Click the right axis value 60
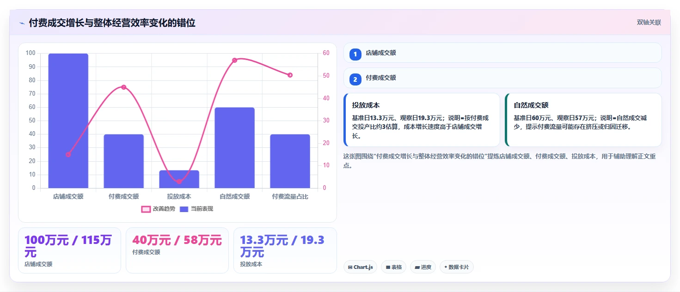The image size is (680, 292). (326, 53)
